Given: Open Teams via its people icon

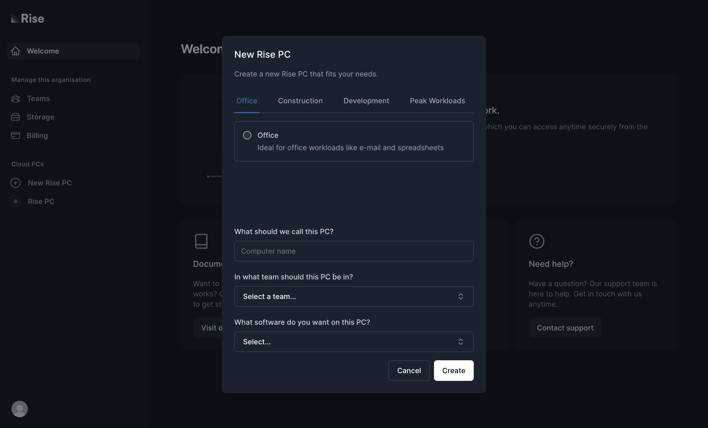Looking at the screenshot, I should (x=15, y=98).
